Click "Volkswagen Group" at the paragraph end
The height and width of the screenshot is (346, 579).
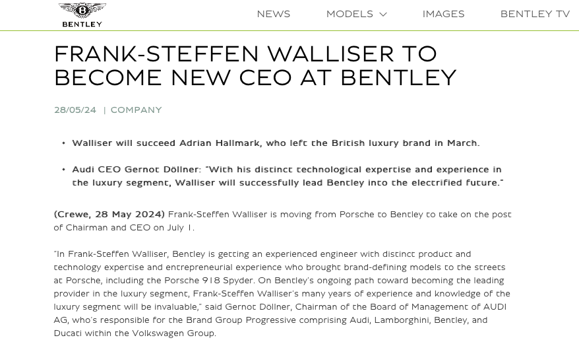(x=173, y=333)
